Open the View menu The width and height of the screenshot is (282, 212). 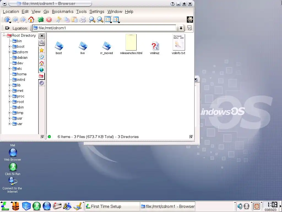point(36,12)
